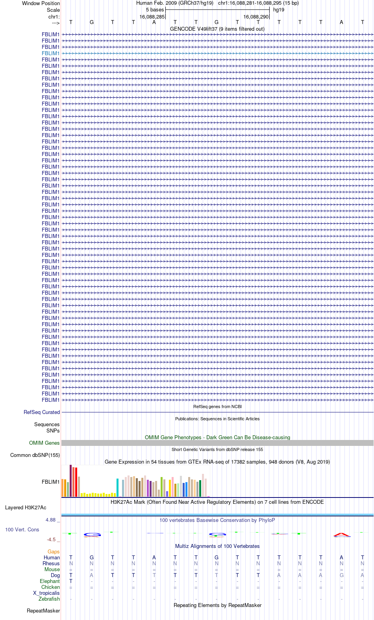Select the X_tropicalis alignment row label
This screenshot has width=374, height=620.
46,593
